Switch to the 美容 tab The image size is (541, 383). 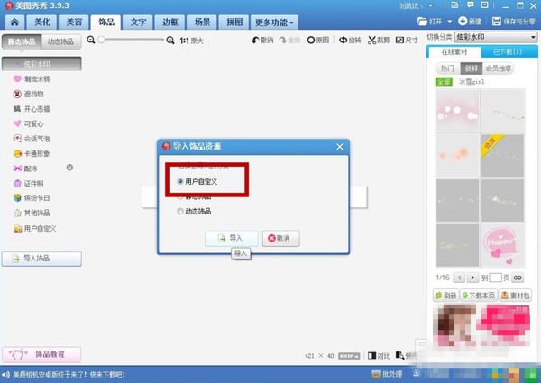[x=74, y=23]
